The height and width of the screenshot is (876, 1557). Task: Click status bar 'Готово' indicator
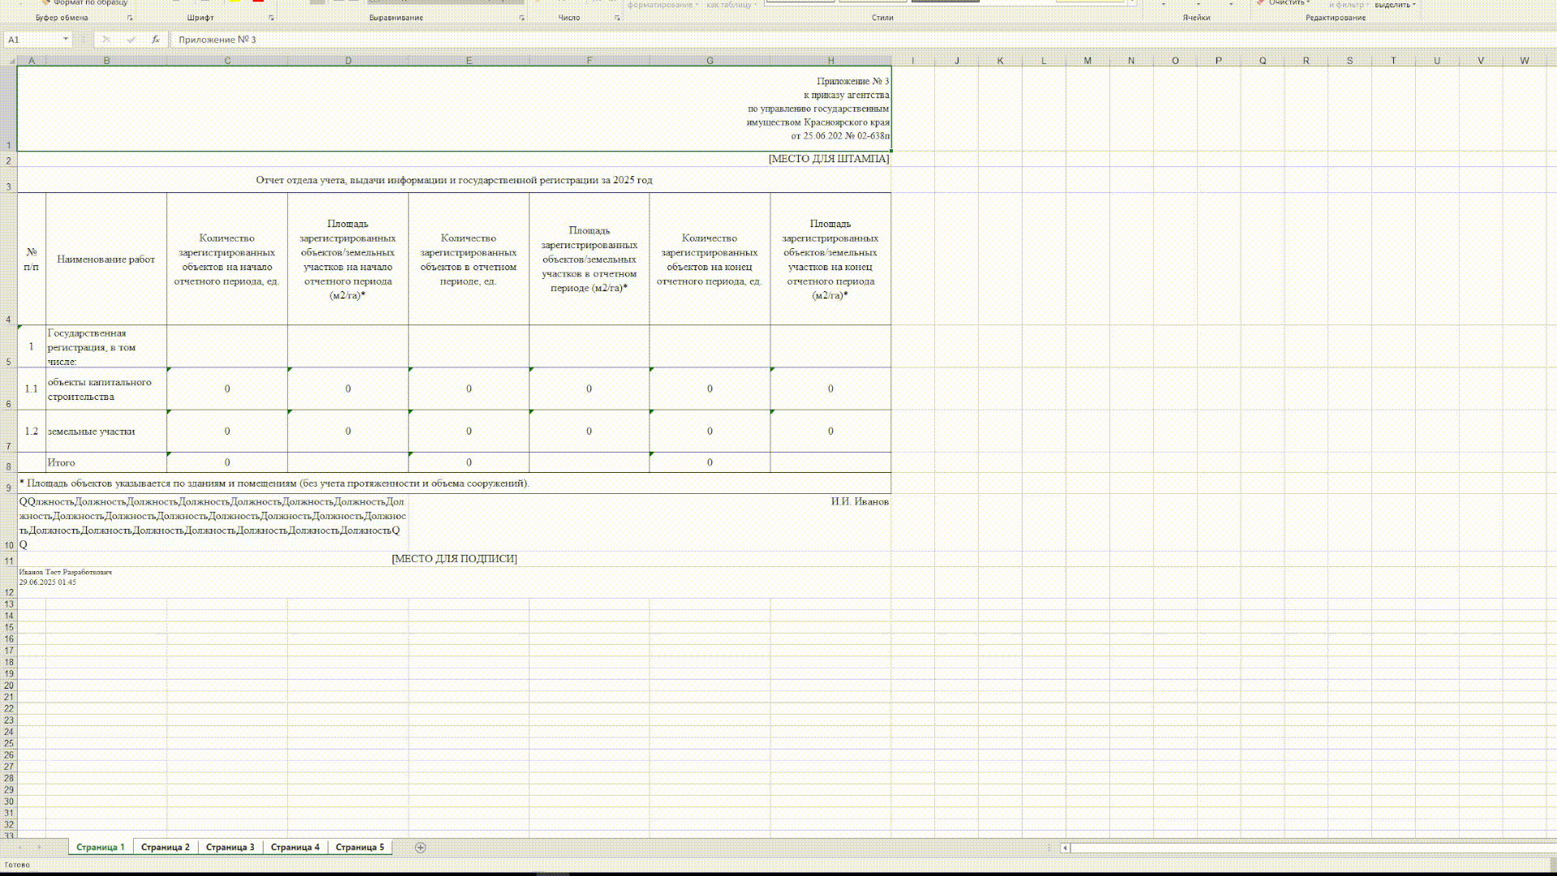(x=17, y=865)
